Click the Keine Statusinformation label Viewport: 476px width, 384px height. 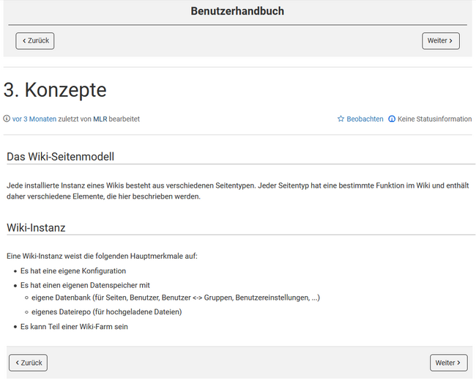(x=435, y=119)
